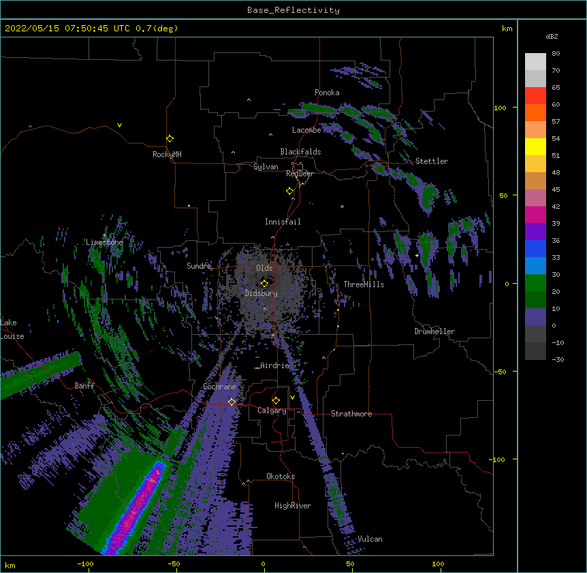
Task: Select the Olds label
Action: 264,268
